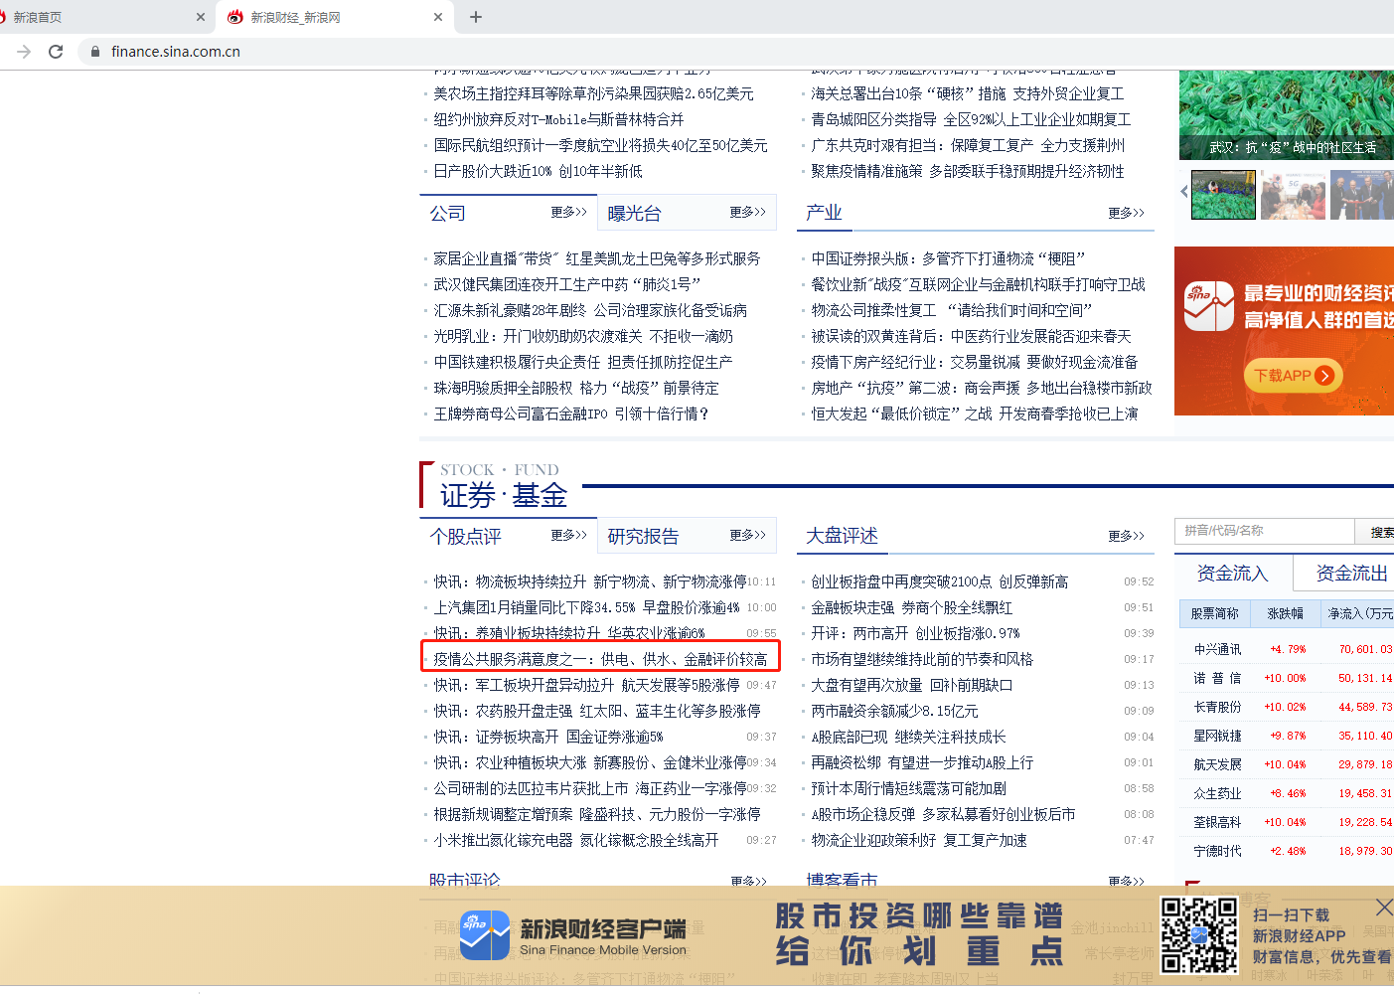Select the 研究报告 tab
This screenshot has height=994, width=1394.
point(643,537)
